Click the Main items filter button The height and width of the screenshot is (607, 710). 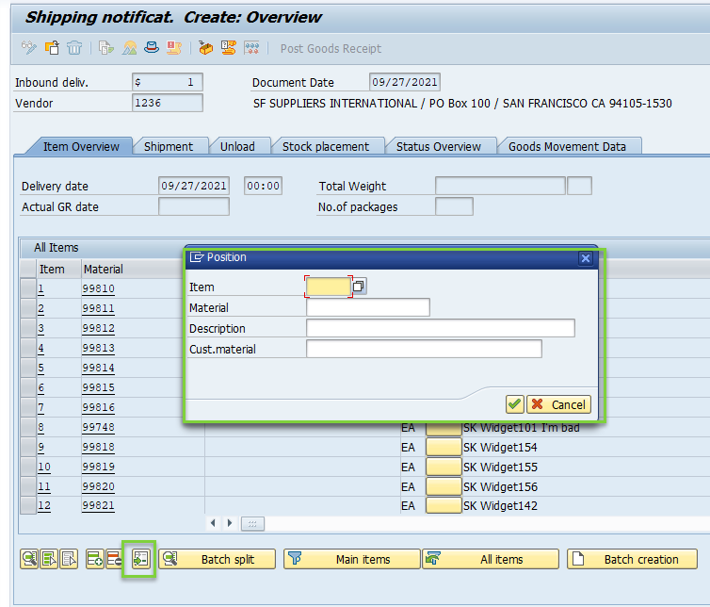coord(352,559)
